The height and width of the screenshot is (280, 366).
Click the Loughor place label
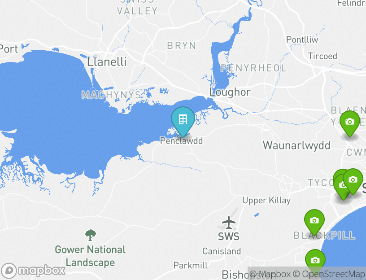coord(230,92)
